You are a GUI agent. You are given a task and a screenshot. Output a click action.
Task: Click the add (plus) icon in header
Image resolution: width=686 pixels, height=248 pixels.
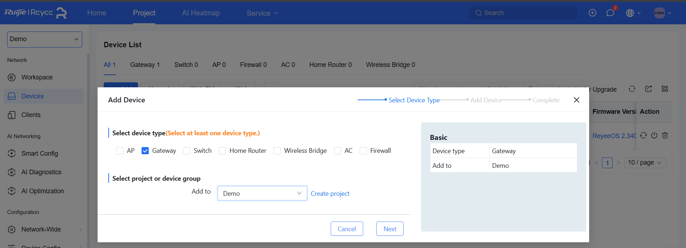(592, 13)
